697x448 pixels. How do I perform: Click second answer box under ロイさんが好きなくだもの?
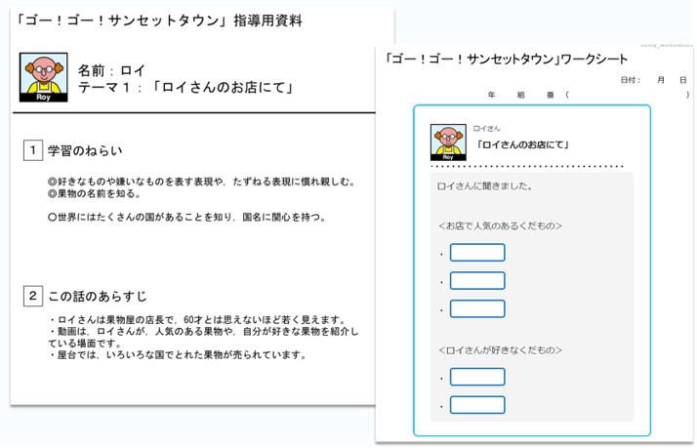point(477,405)
